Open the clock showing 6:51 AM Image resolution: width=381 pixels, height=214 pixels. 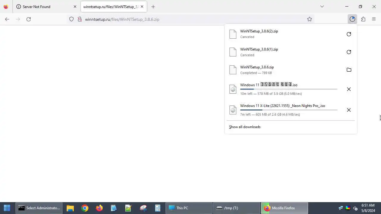(368, 208)
